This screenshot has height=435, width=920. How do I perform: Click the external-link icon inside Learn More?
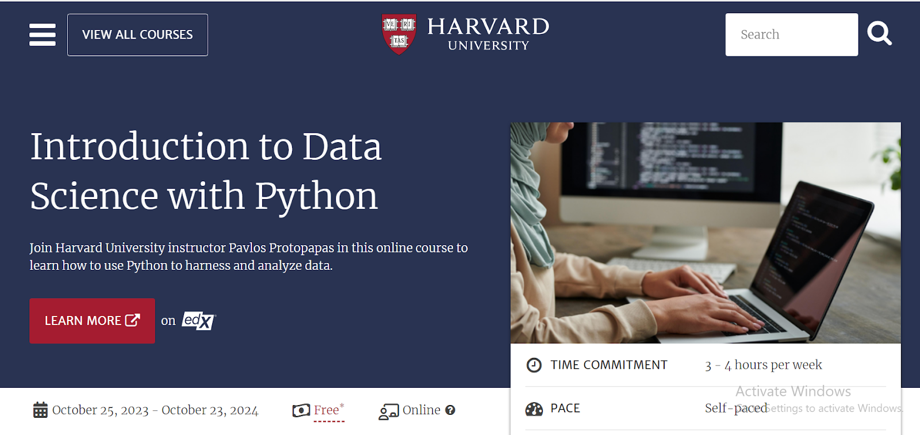133,320
